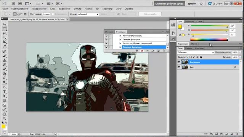Open the Файл menu
Screen dimensions: 244x137
click(x=5, y=9)
